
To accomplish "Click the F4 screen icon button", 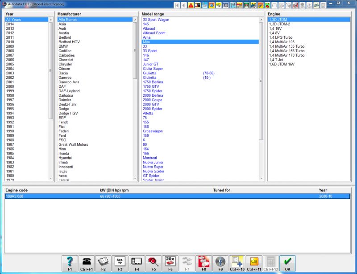I will pyautogui.click(x=137, y=264).
